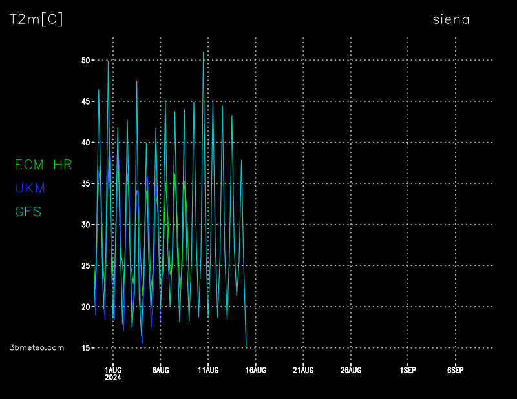Open the 3bmeteo.com watermark link
The height and width of the screenshot is (399, 517).
[x=37, y=347]
